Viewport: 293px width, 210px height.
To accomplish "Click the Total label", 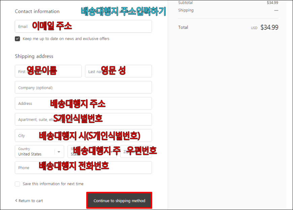I will (183, 27).
